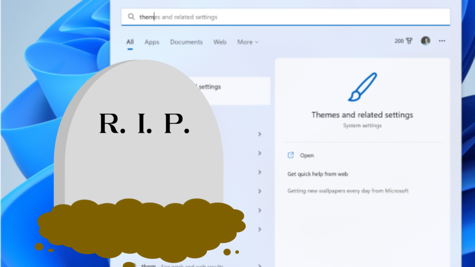Screen dimensions: 475x267
Task: Expand the fourth result chevron arrow
Action: pyautogui.click(x=260, y=191)
